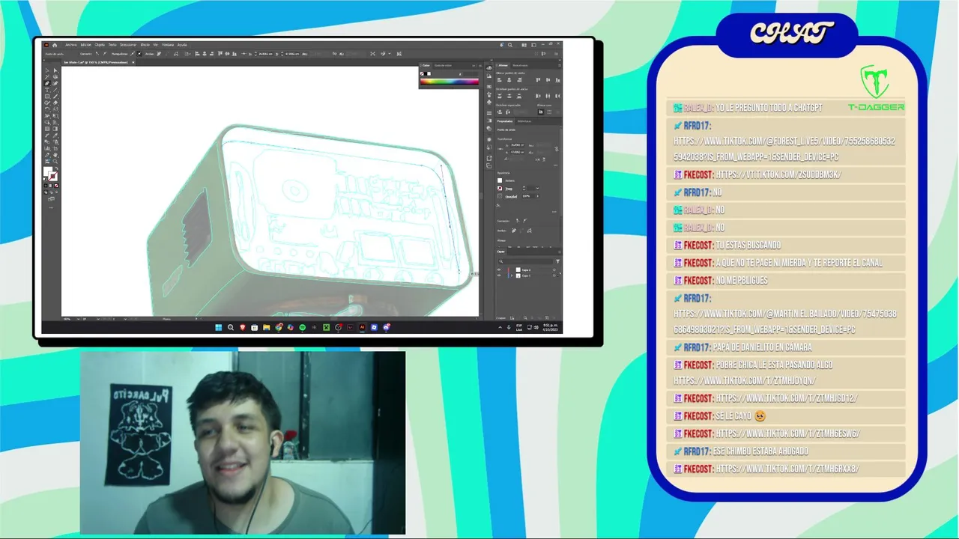This screenshot has height=539, width=959.
Task: Switch to the Guía de color tab
Action: (444, 65)
